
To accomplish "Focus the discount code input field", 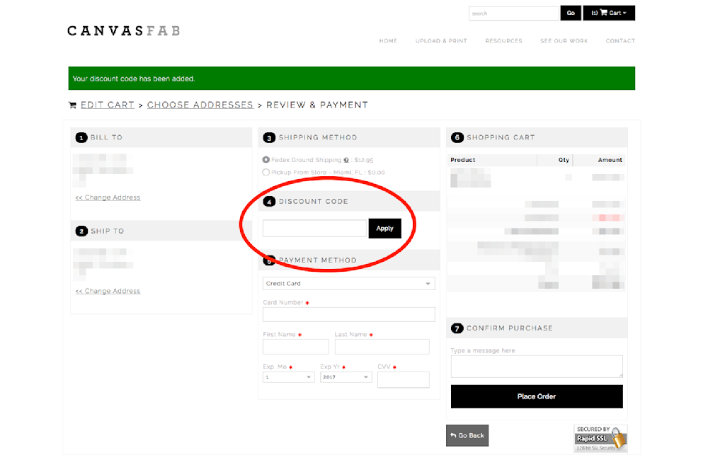I will pyautogui.click(x=314, y=228).
